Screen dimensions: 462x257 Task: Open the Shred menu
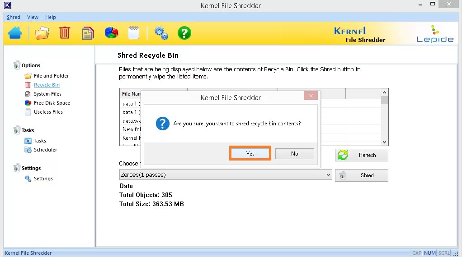click(14, 17)
